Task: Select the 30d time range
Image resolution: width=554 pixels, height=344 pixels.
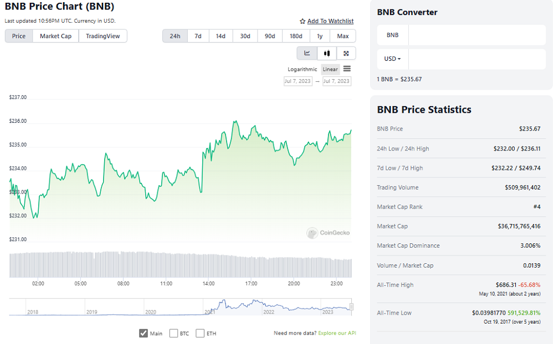Action: coord(245,36)
